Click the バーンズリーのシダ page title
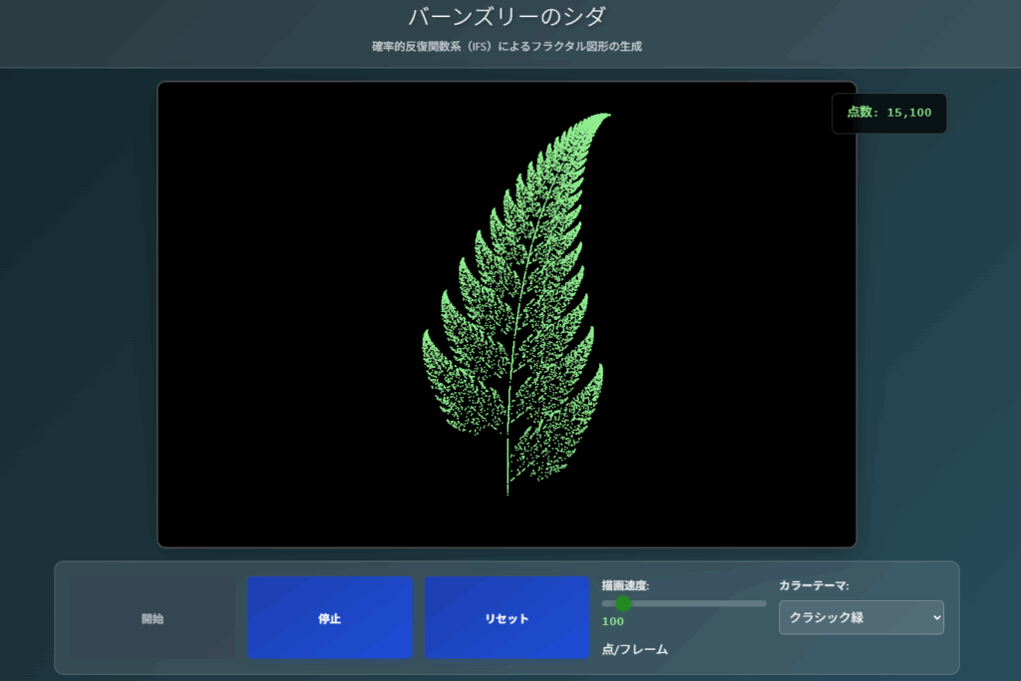This screenshot has width=1021, height=681. point(508,17)
